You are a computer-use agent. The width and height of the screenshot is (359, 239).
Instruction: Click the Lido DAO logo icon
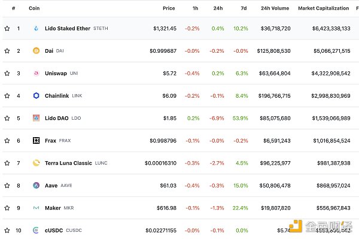point(36,118)
